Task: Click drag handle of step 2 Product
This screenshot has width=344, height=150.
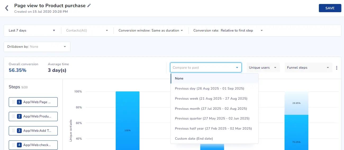Action: [x=13, y=116]
